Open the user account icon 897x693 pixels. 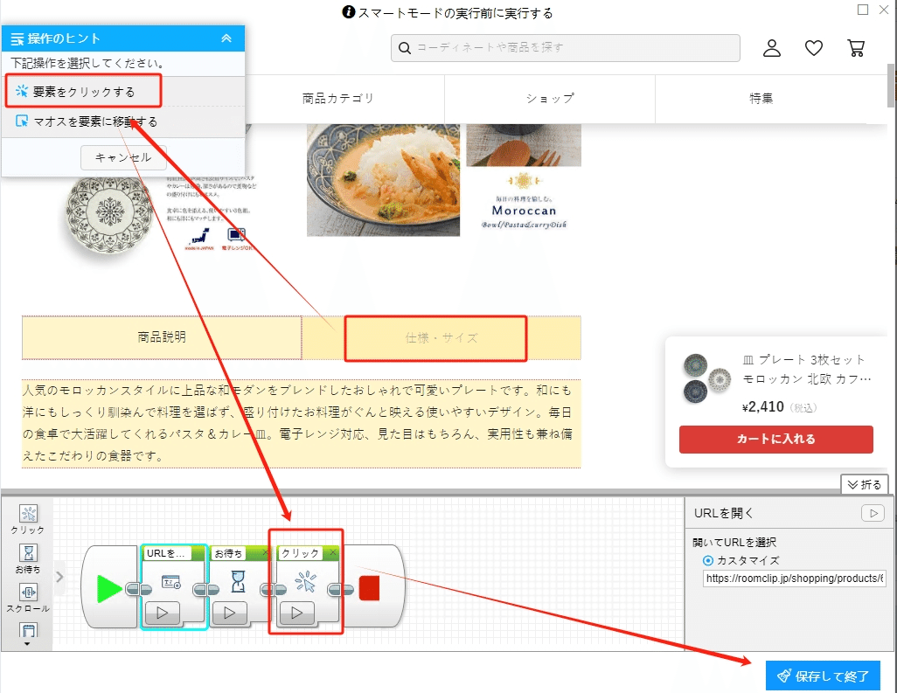pos(772,48)
